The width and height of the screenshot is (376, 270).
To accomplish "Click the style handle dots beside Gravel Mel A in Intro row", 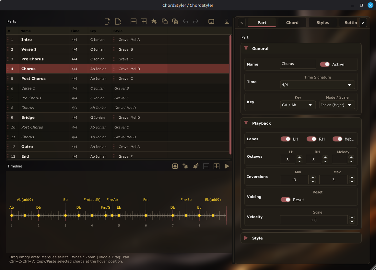I will click(x=114, y=40).
